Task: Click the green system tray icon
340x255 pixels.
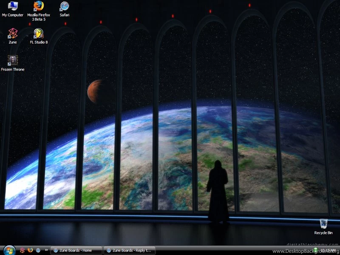Action: (316, 250)
